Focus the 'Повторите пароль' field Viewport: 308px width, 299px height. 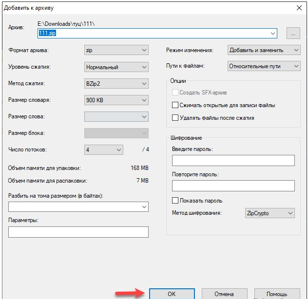click(233, 186)
